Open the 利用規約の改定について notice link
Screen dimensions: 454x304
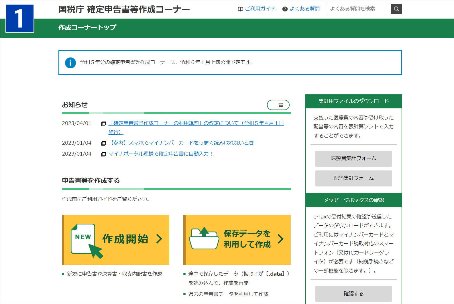tap(196, 123)
